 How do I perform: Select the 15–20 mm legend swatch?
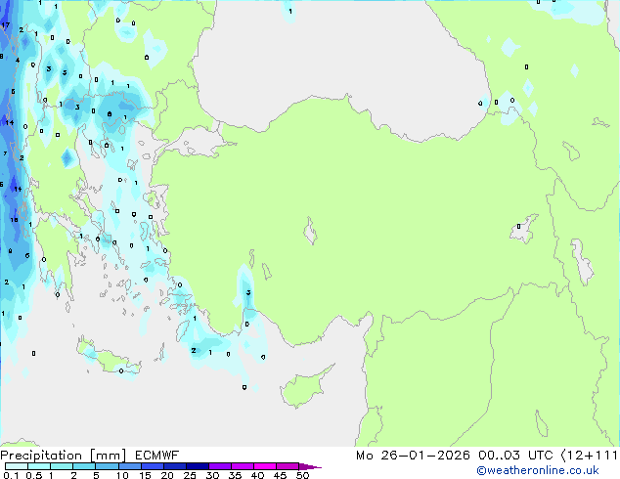coord(152,466)
